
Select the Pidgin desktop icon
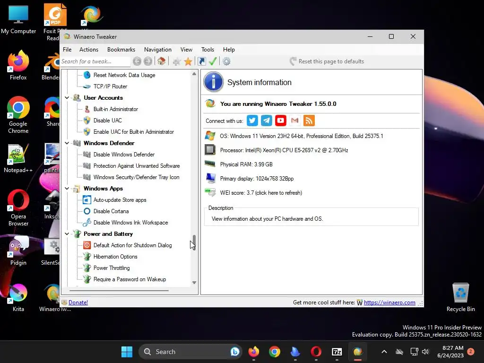click(x=18, y=251)
